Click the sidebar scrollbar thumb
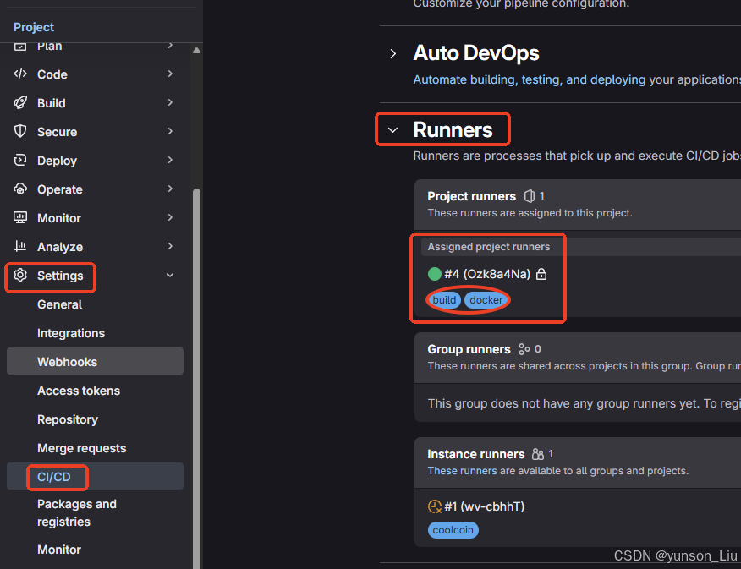The width and height of the screenshot is (741, 569). [x=196, y=378]
